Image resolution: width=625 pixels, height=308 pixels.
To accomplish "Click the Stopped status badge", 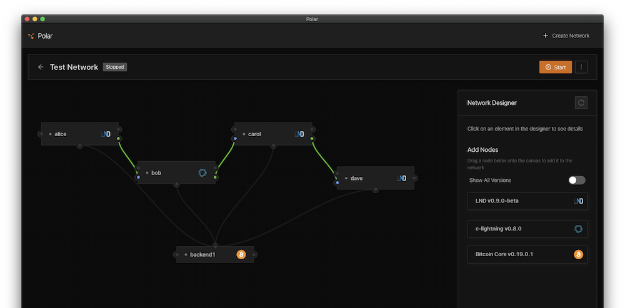I will click(115, 67).
